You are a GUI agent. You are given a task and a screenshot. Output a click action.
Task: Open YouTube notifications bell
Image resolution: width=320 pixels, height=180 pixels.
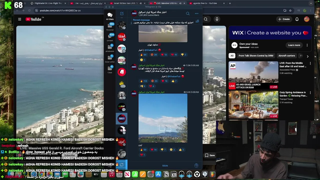[297, 19]
